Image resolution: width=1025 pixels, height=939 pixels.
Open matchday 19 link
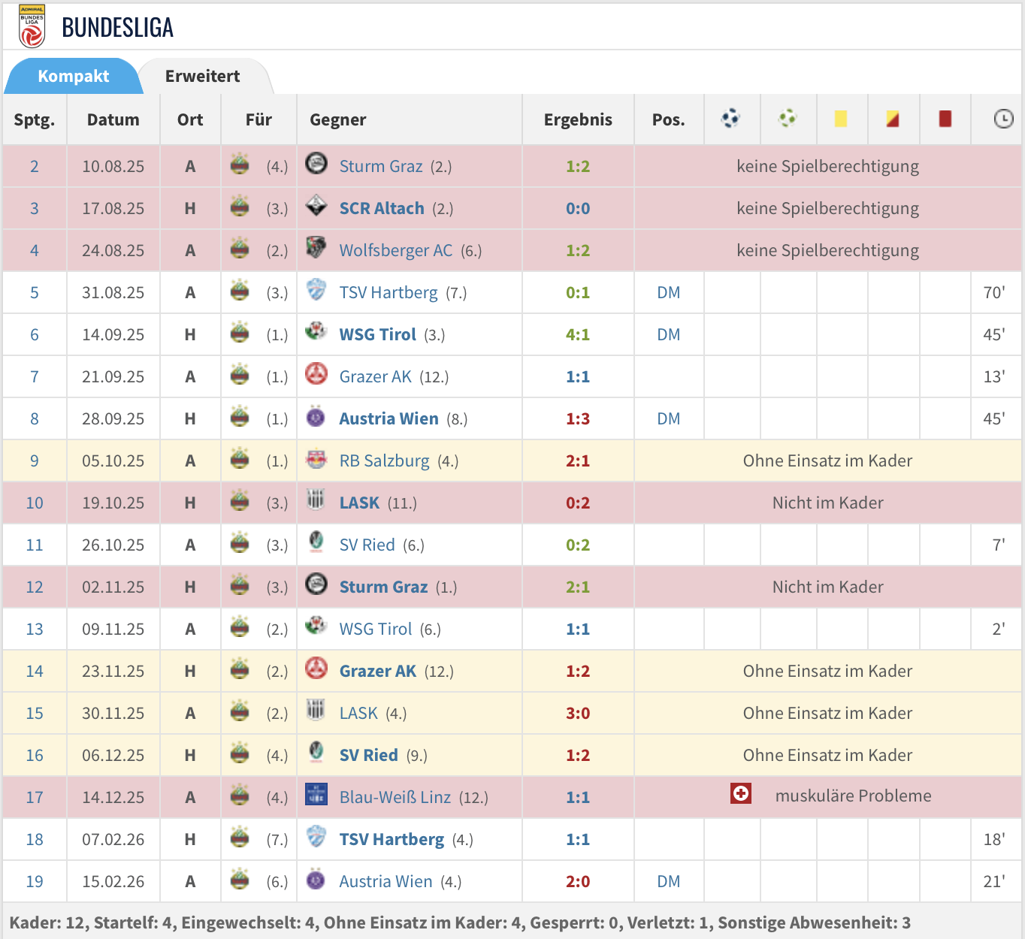35,881
